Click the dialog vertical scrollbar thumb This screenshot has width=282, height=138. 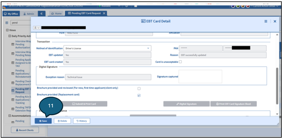(277, 85)
